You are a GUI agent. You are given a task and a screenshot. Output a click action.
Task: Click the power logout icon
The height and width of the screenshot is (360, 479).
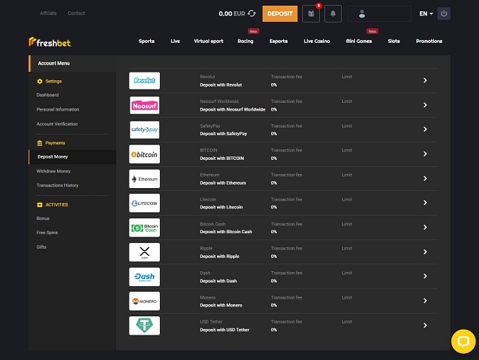click(443, 13)
